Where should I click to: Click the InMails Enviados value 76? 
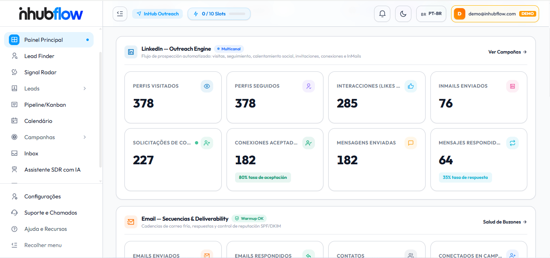(445, 103)
